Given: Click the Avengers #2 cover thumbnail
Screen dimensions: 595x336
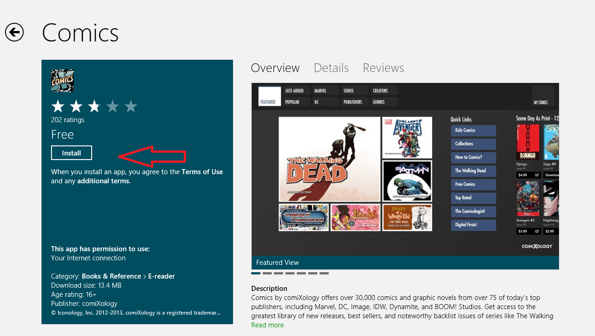Looking at the screenshot, I should [x=528, y=199].
